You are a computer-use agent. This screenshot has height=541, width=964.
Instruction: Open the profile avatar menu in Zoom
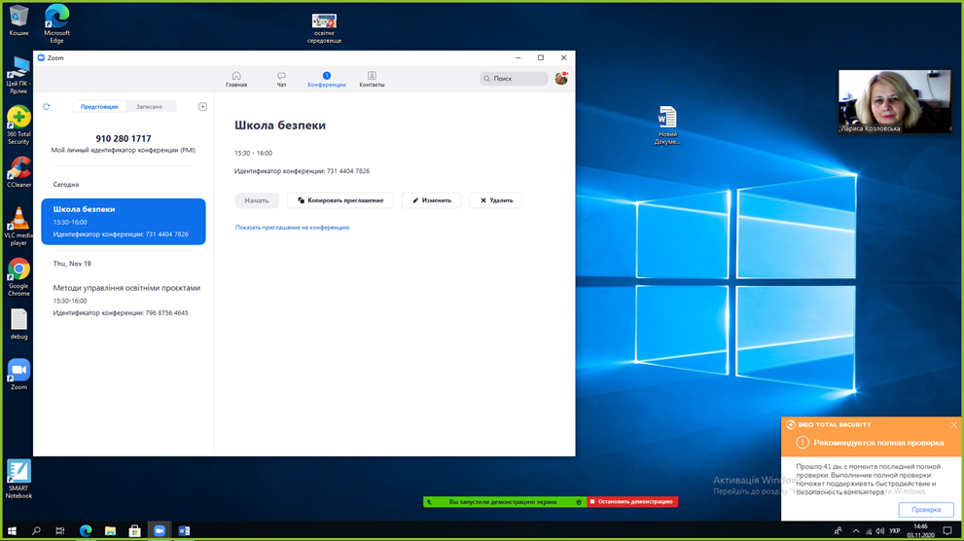560,78
